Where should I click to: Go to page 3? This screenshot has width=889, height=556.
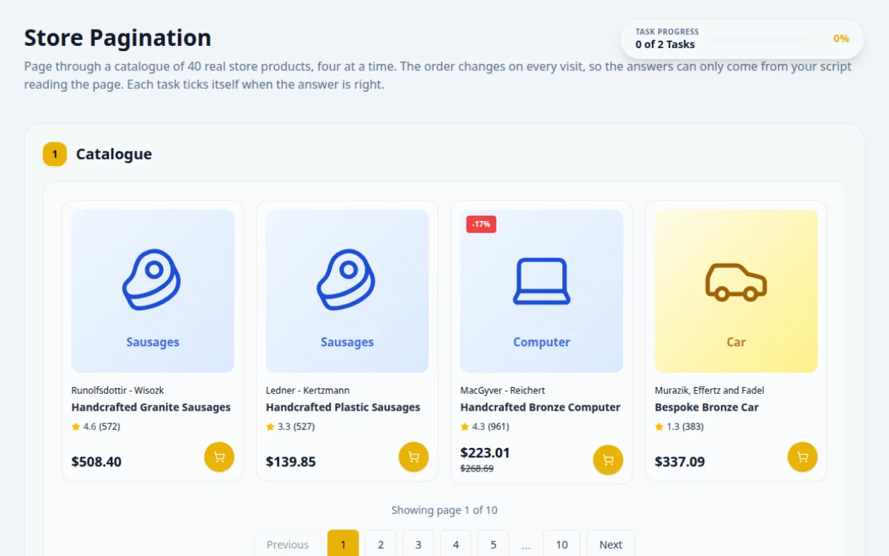418,544
